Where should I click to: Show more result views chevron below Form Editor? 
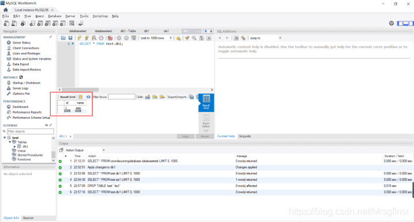[x=206, y=131]
